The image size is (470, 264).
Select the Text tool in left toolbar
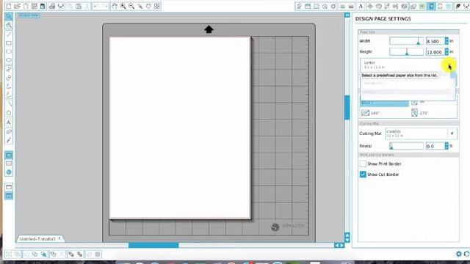pyautogui.click(x=9, y=122)
